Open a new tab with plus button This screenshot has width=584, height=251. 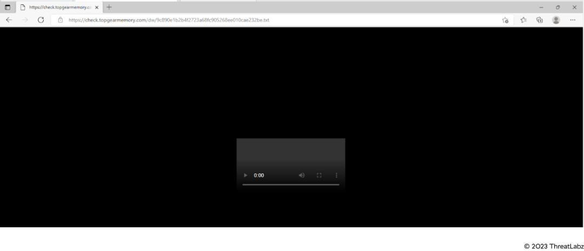[109, 7]
